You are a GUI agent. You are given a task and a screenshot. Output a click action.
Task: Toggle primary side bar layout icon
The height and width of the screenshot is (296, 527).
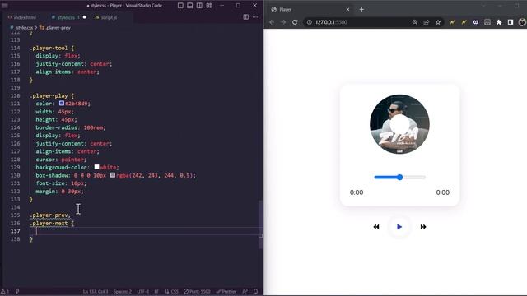click(180, 6)
